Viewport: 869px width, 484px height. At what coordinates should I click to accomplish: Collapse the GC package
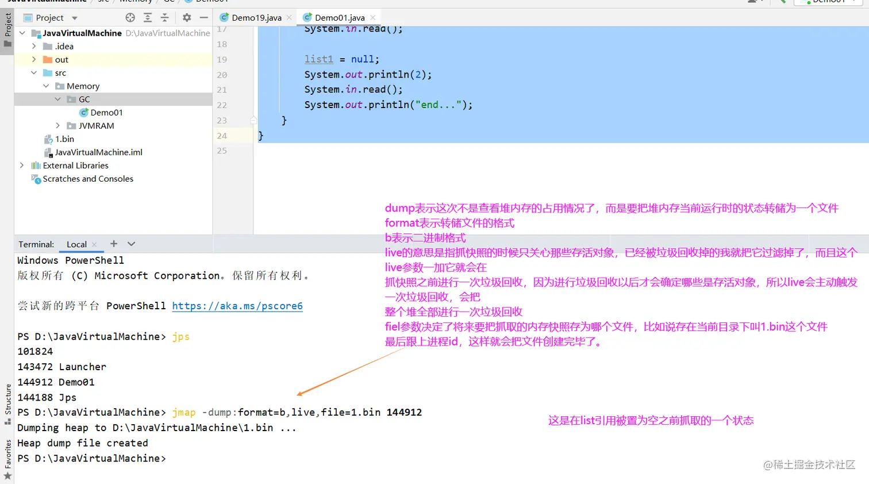[57, 99]
